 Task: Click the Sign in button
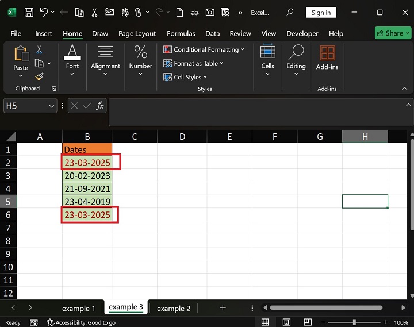[x=321, y=13]
